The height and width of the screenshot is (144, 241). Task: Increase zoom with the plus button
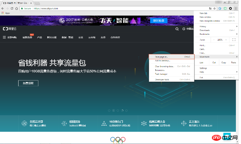pyautogui.click(x=226, y=40)
